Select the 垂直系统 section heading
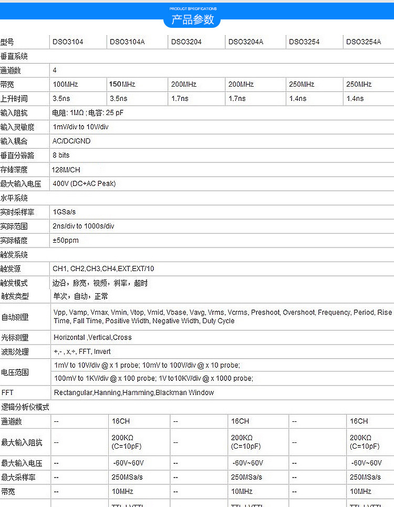This screenshot has width=394, height=507. point(14,56)
